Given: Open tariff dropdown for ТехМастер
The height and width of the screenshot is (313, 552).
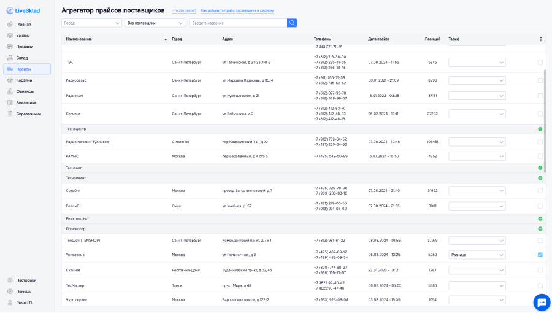Looking at the screenshot, I should (477, 285).
